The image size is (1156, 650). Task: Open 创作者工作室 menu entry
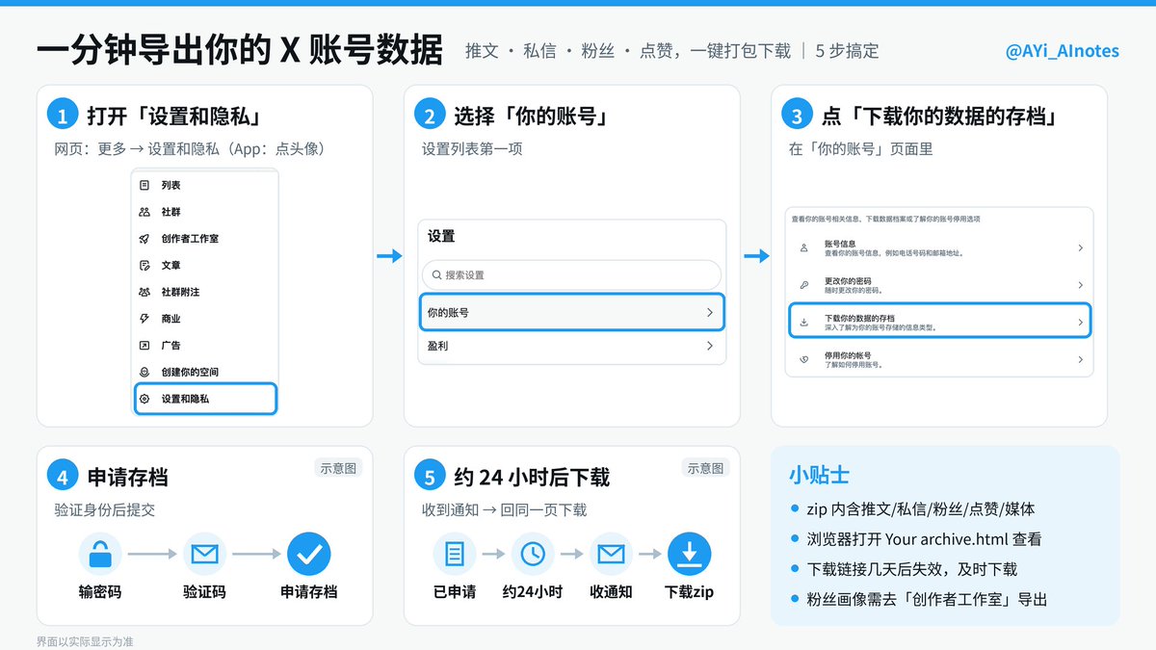tap(204, 238)
